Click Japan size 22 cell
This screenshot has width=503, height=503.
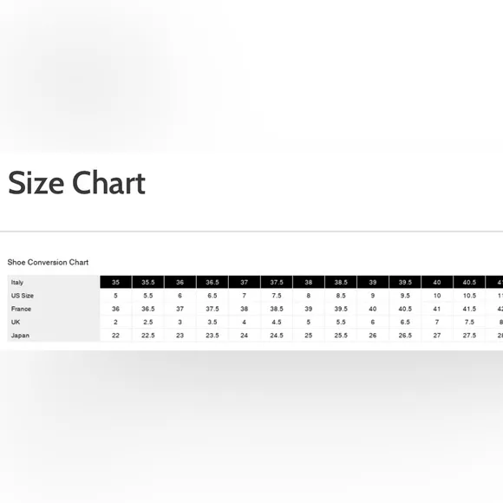pos(116,336)
